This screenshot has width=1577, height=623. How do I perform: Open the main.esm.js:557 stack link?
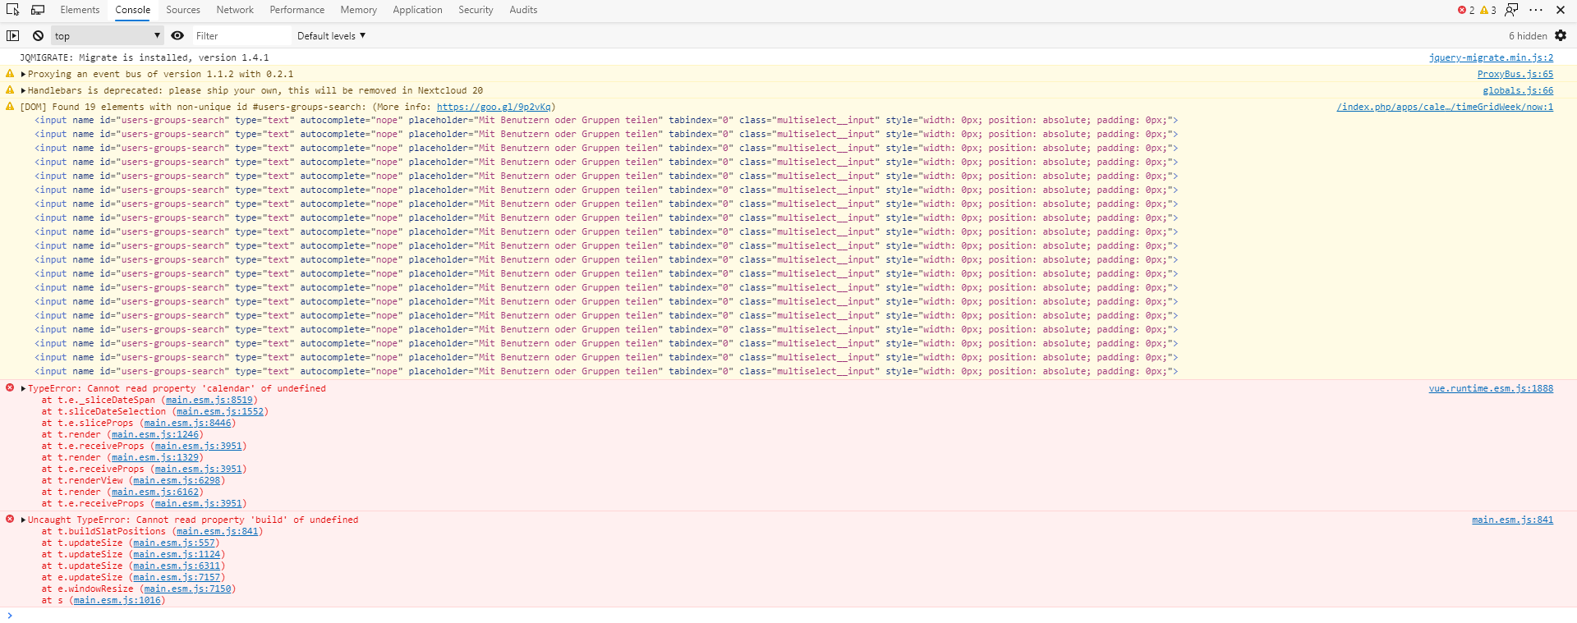tap(174, 543)
